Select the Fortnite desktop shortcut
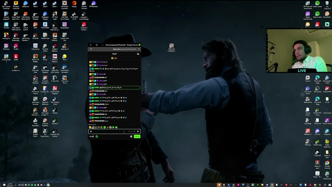 coord(6,25)
